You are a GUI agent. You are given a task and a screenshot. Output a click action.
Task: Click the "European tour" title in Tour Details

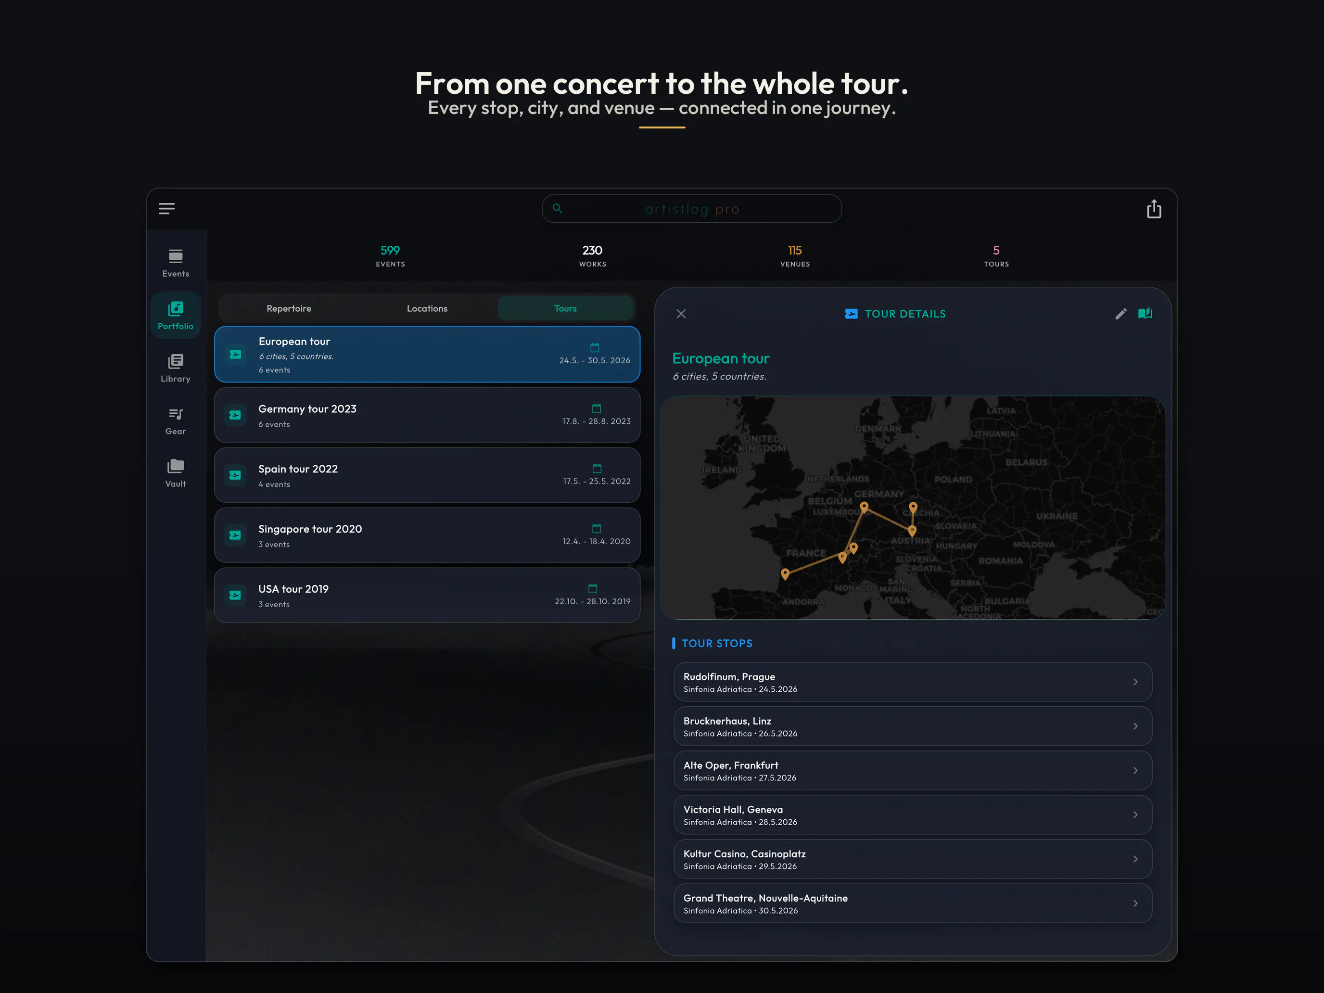click(x=721, y=358)
